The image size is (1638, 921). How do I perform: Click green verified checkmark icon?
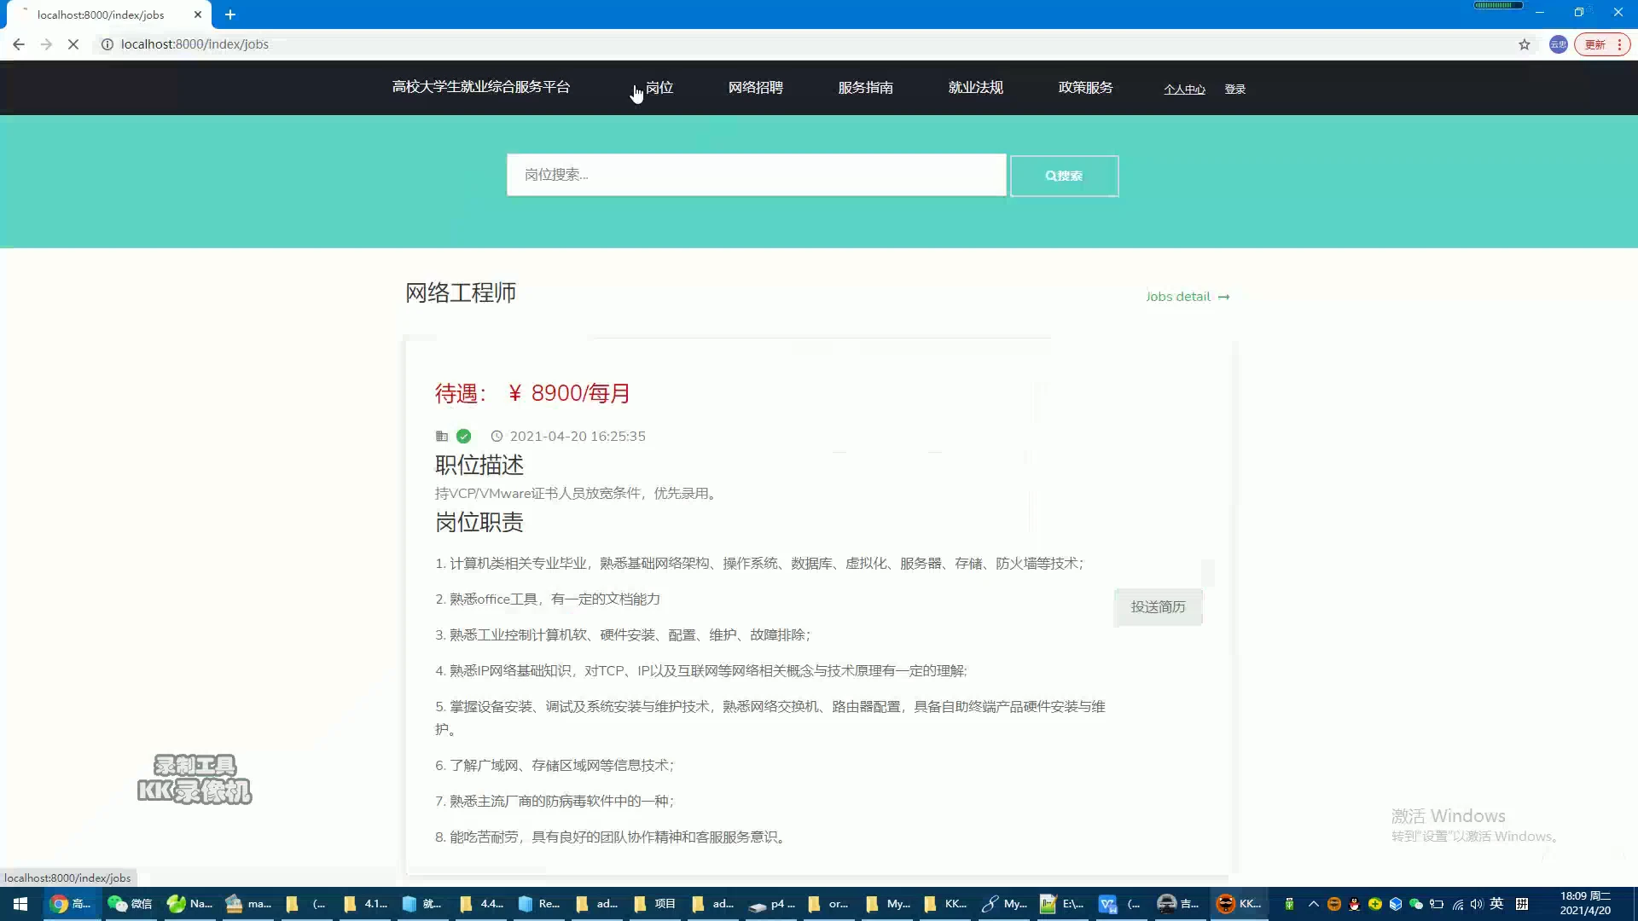(463, 437)
